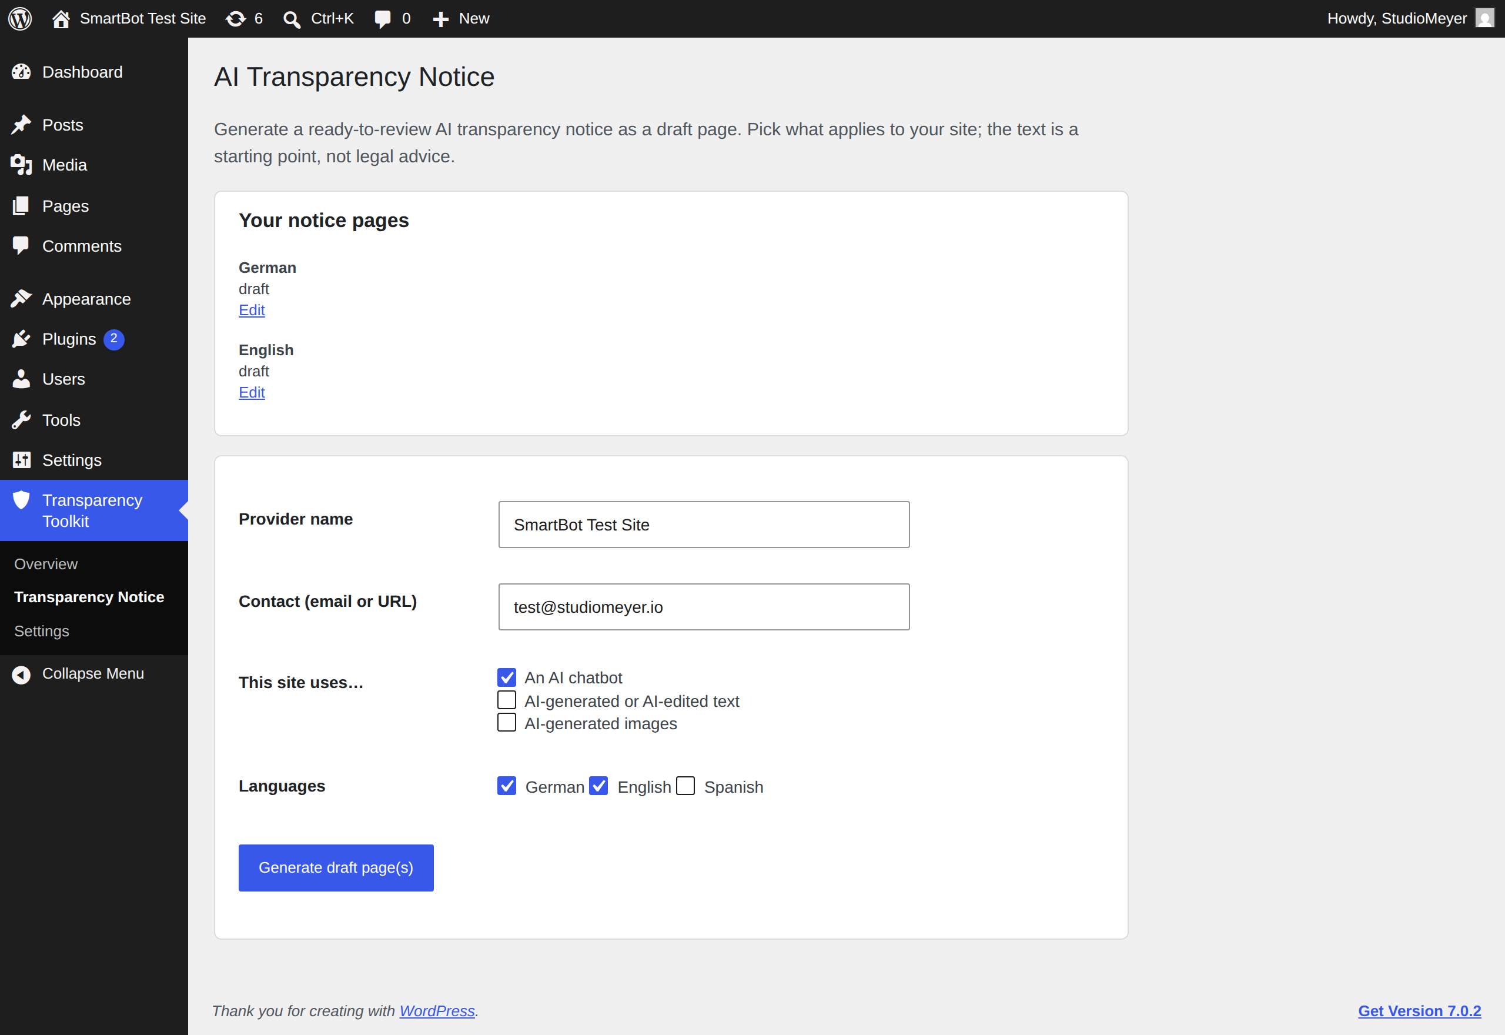Enable the Spanish language checkbox
The height and width of the screenshot is (1035, 1505).
pyautogui.click(x=685, y=786)
